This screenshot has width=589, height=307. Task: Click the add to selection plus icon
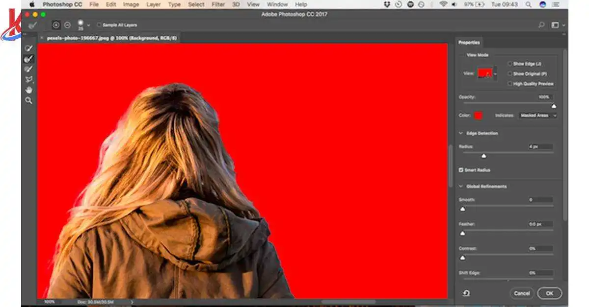click(56, 25)
